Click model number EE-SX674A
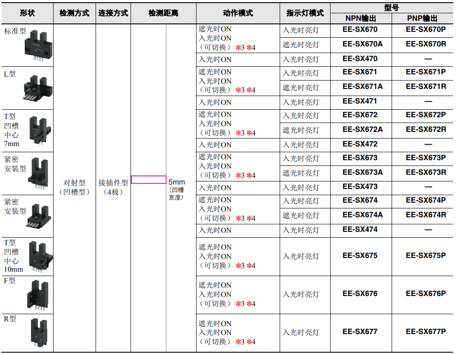Screen dimensions: 458x354 pos(362,215)
